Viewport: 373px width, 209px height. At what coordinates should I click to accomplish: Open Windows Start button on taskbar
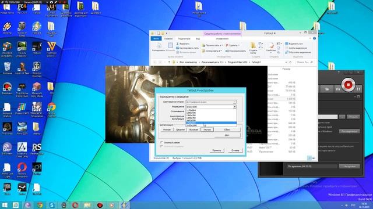(5, 205)
